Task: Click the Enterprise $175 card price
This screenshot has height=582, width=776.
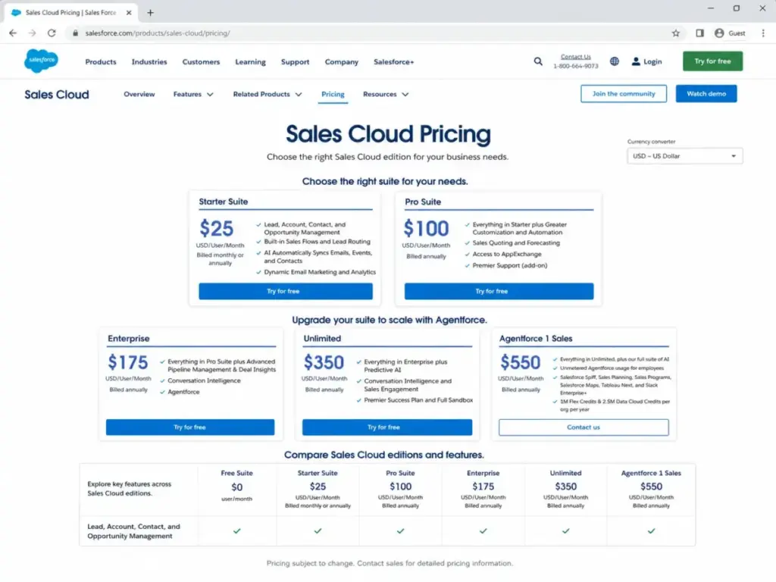Action: [127, 362]
